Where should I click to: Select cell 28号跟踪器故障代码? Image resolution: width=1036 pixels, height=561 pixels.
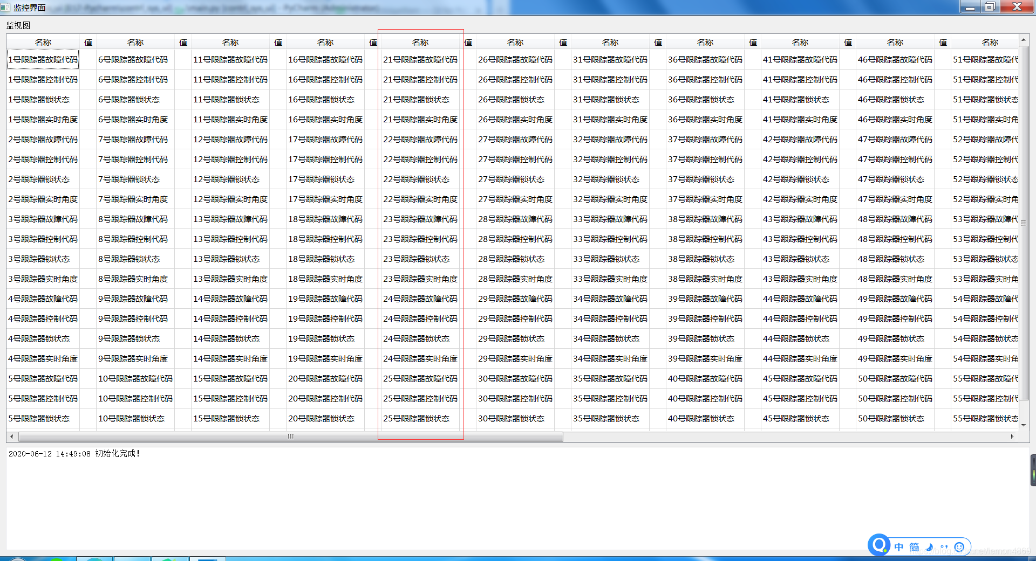point(515,219)
